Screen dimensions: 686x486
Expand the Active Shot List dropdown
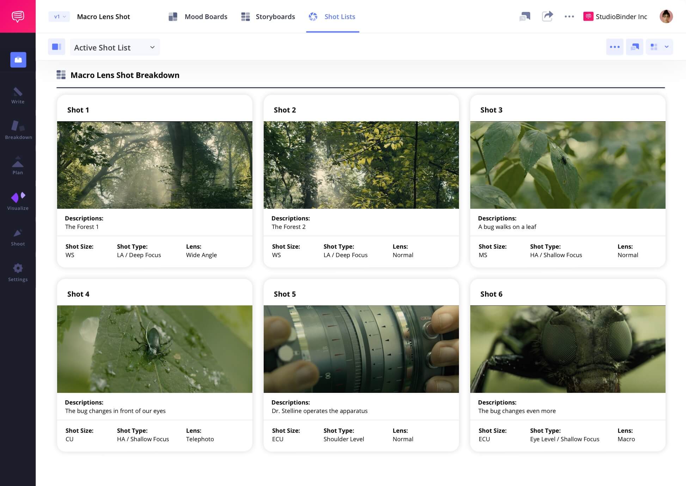tap(115, 47)
